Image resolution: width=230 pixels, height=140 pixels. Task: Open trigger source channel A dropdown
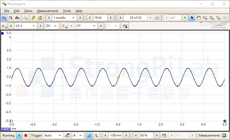pos(78,135)
